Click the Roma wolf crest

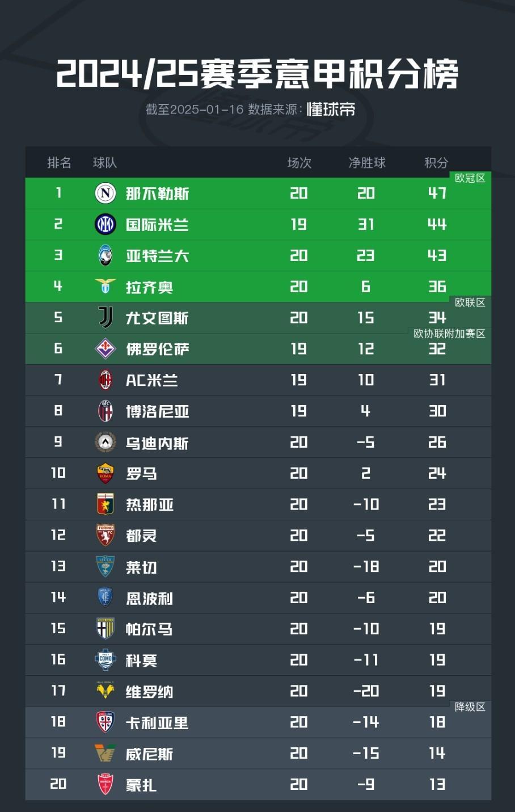tap(105, 473)
